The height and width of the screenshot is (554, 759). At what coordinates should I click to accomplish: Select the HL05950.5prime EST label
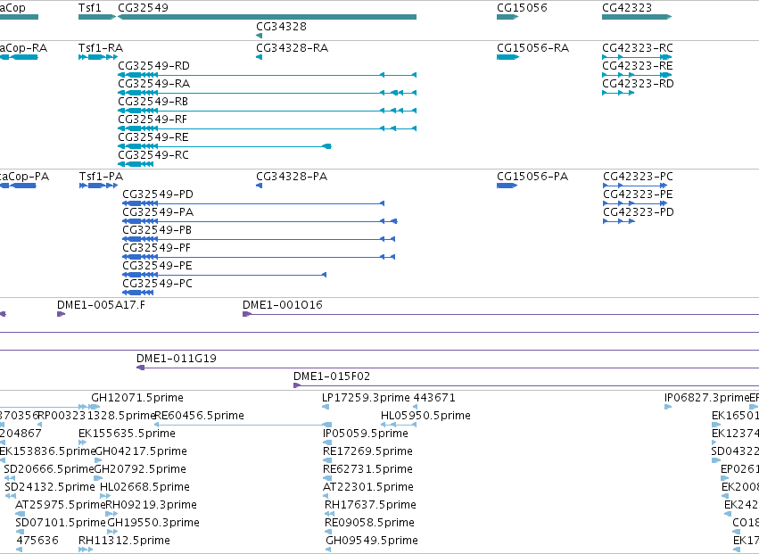(x=425, y=416)
